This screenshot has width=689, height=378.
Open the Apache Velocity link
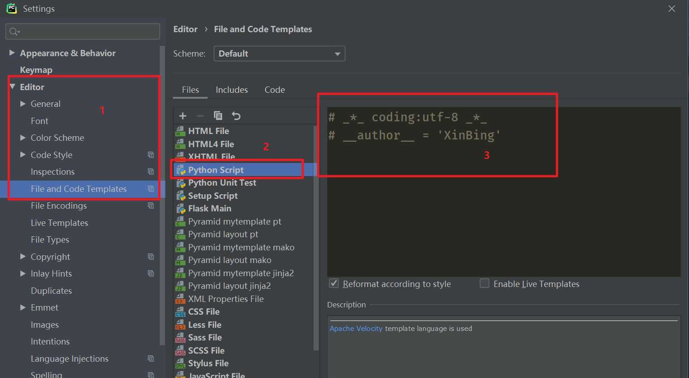[x=356, y=328]
